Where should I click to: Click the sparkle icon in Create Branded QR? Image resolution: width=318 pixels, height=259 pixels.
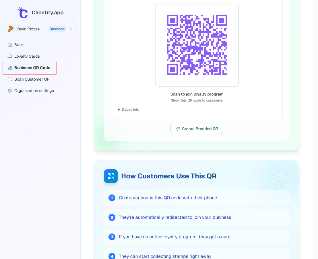tap(178, 129)
